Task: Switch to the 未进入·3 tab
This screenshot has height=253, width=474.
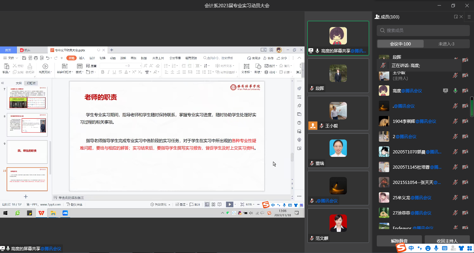Action: coord(446,44)
